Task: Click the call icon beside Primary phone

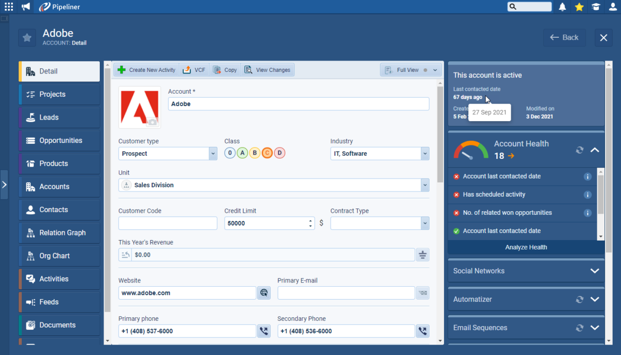Action: point(264,331)
